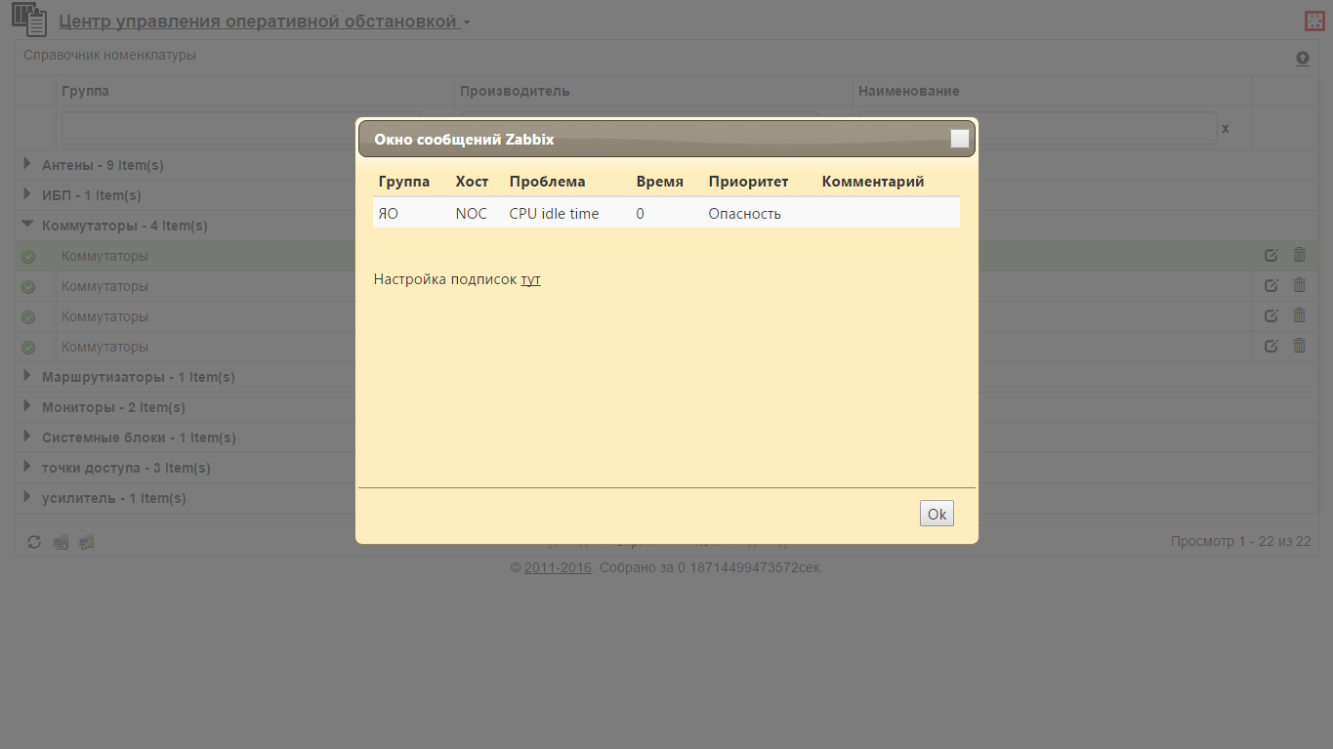1333x749 pixels.
Task: Toggle the green status check on the last Коммутаторы row
Action: point(28,347)
